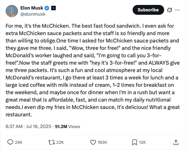Click the McChicken post body text
This screenshot has width=187, height=153.
93,70
